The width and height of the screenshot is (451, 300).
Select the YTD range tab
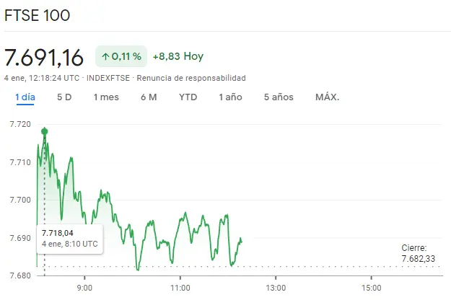coord(188,97)
